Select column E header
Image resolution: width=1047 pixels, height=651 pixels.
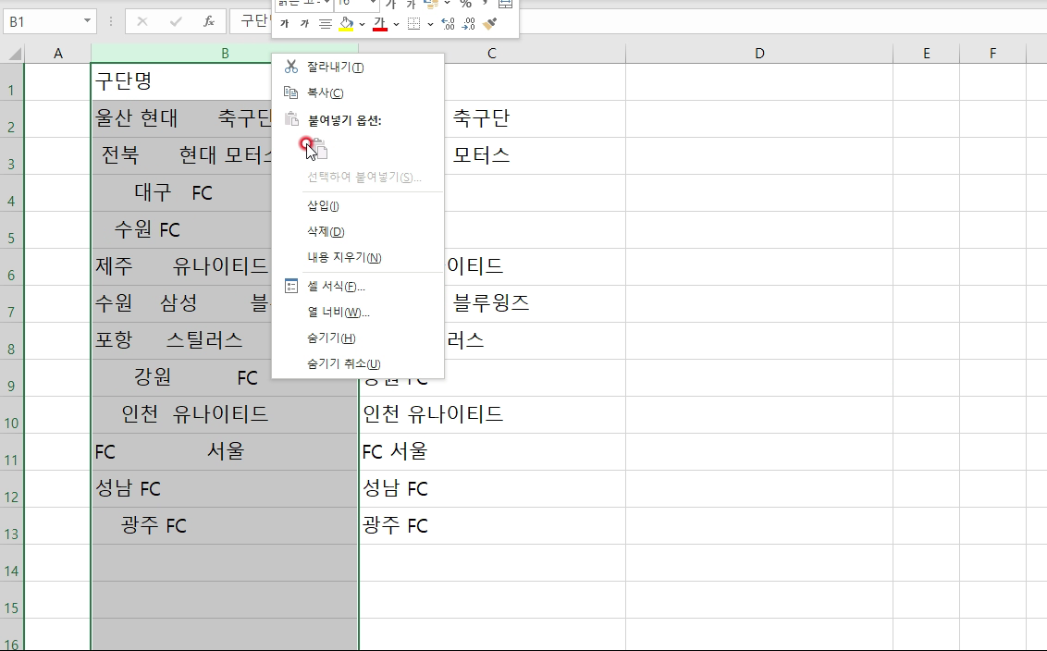pyautogui.click(x=926, y=54)
